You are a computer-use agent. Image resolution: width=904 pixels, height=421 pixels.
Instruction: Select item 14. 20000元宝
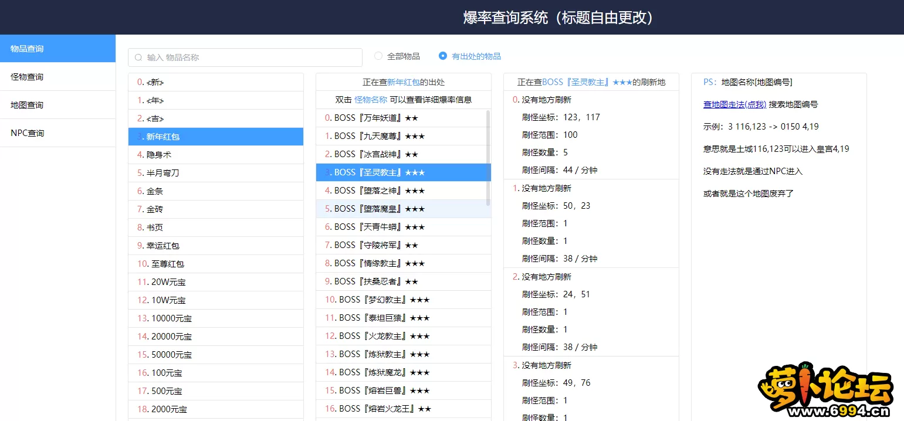click(x=216, y=337)
